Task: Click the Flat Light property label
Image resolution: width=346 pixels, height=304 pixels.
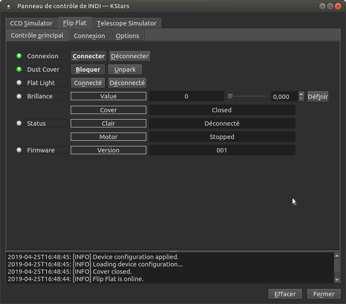Action: [x=47, y=83]
